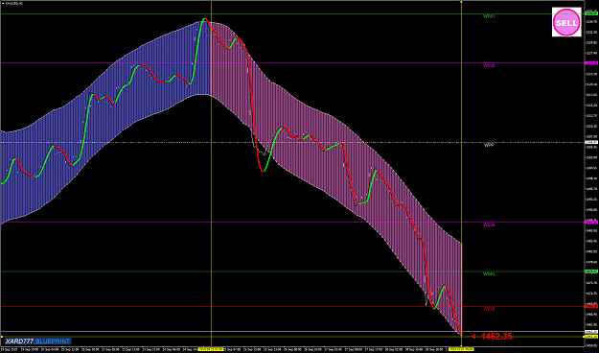Screen dimensions: 599x353
Task: Click the yellow price tag on price scale
Action: pos(591,337)
